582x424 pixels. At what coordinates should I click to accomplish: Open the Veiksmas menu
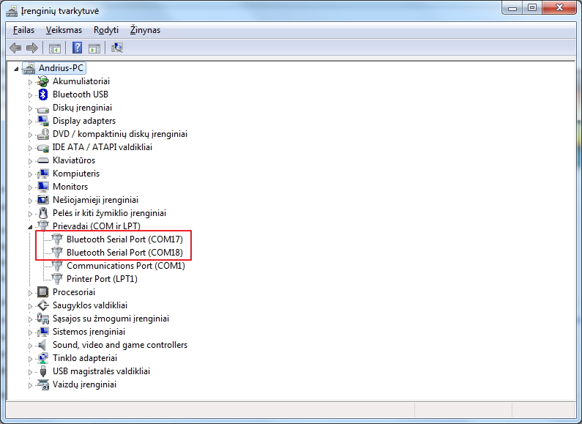(x=64, y=30)
